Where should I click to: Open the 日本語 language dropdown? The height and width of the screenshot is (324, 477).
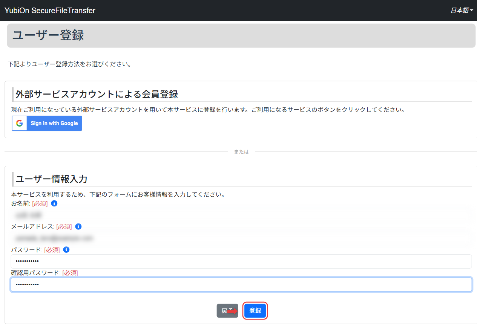click(x=462, y=11)
